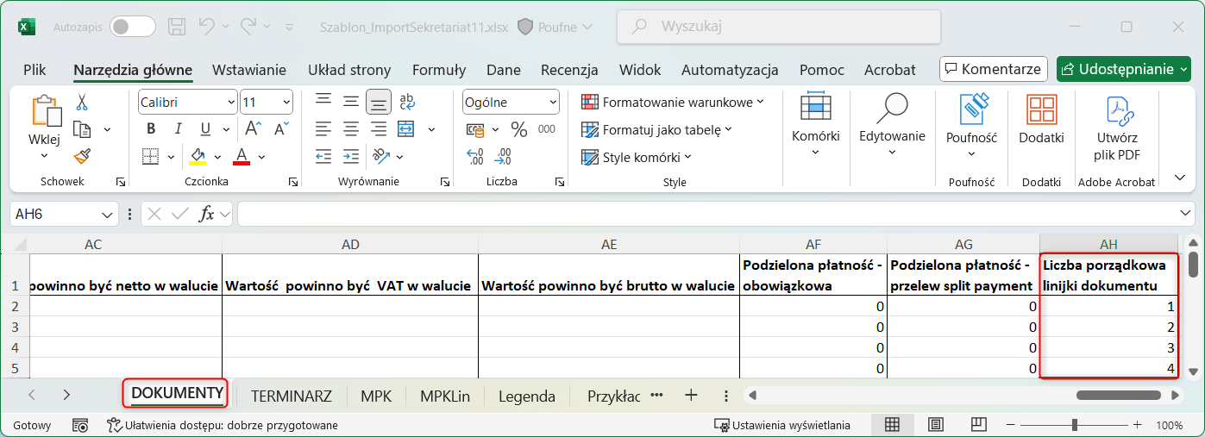Open the fill color dropdown arrow

tap(217, 157)
